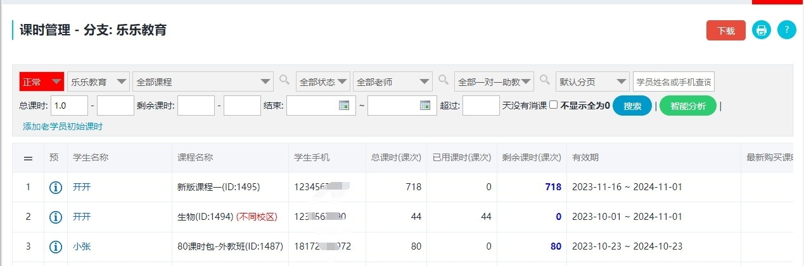The image size is (804, 266).
Task: Expand the 默认分页 pagination dropdown
Action: point(592,82)
